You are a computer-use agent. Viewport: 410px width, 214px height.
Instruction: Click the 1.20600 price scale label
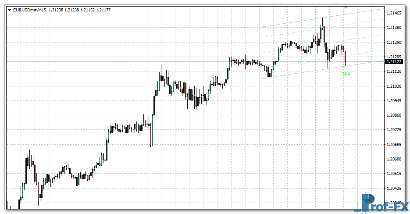coord(395,159)
